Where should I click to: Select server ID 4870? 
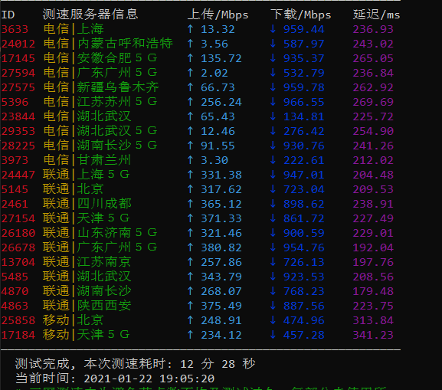pyautogui.click(x=15, y=292)
